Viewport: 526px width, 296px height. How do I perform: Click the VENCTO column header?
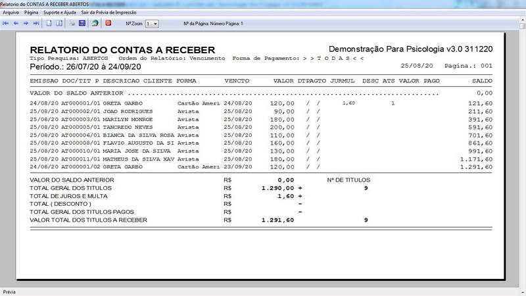pyautogui.click(x=237, y=81)
